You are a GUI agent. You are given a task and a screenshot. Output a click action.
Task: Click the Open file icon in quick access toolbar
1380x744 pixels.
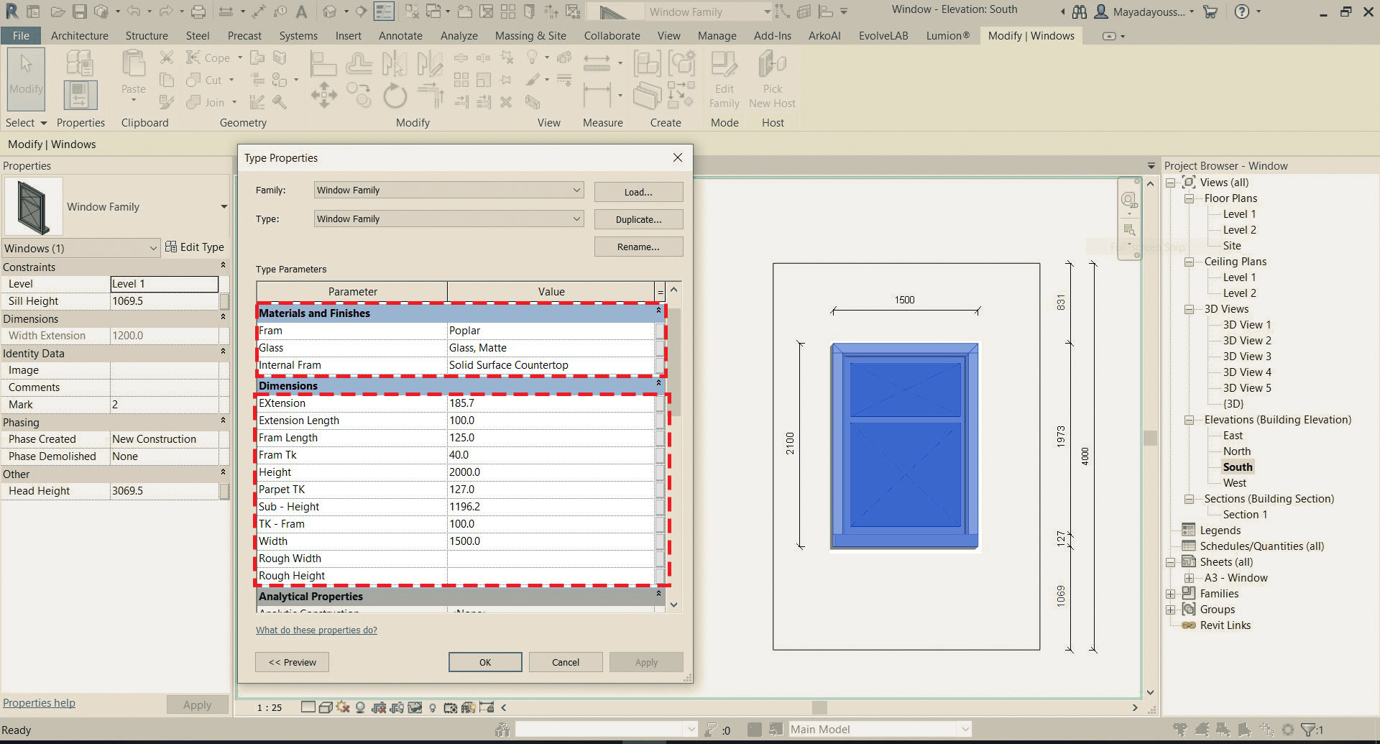(x=57, y=12)
